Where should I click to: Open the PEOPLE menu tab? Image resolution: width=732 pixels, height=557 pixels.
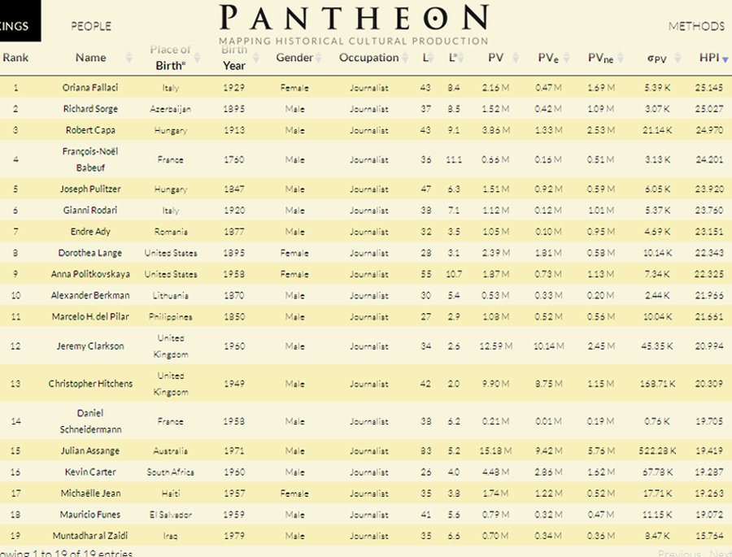coord(91,26)
